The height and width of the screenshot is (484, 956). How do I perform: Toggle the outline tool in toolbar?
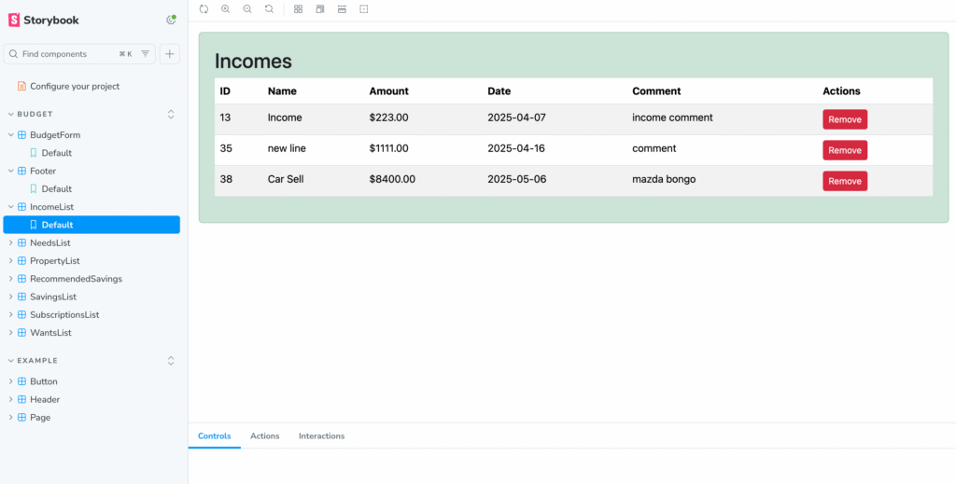[364, 8]
